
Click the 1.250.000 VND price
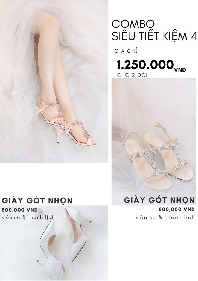[151, 65]
